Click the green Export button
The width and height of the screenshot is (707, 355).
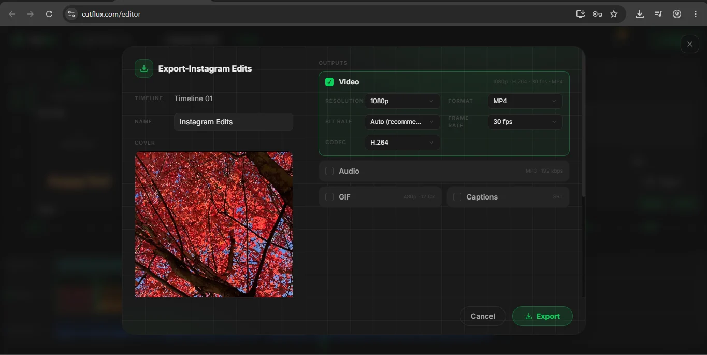(542, 316)
